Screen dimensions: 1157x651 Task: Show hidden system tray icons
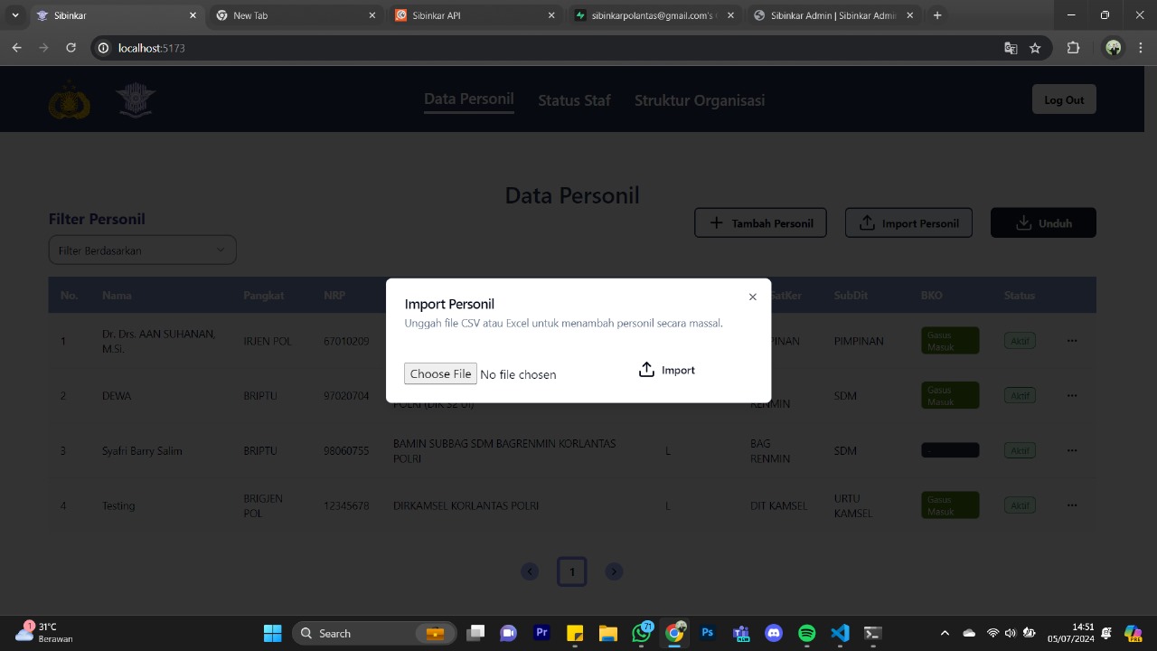click(x=945, y=633)
